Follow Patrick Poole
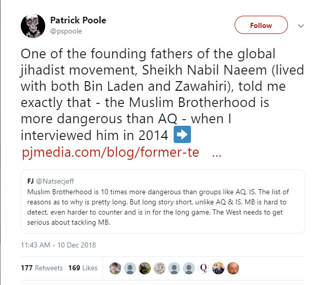This screenshot has height=285, width=325. point(261,25)
